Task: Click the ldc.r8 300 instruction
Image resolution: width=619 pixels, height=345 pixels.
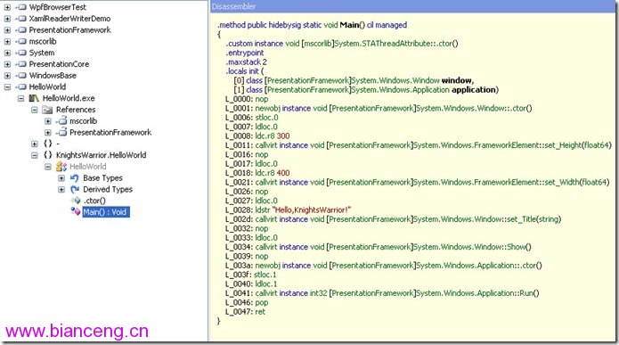Action: click(273, 136)
